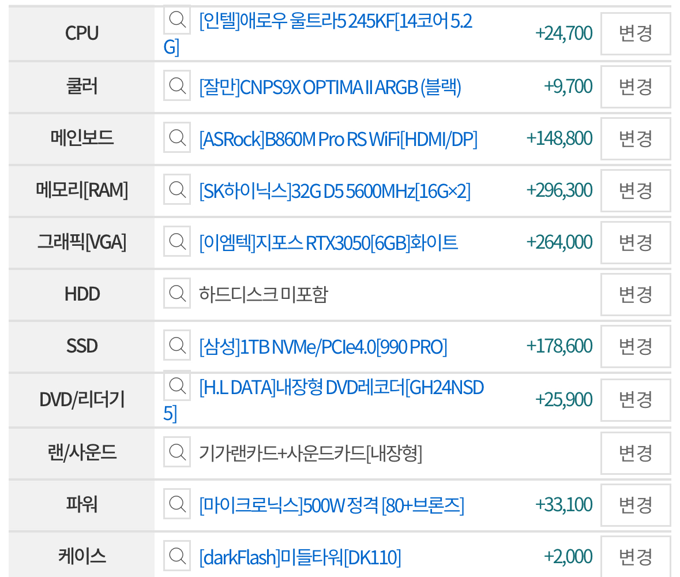The width and height of the screenshot is (680, 577).
Task: Open the 마이크로닉스 500W 정격 power link
Action: (331, 505)
